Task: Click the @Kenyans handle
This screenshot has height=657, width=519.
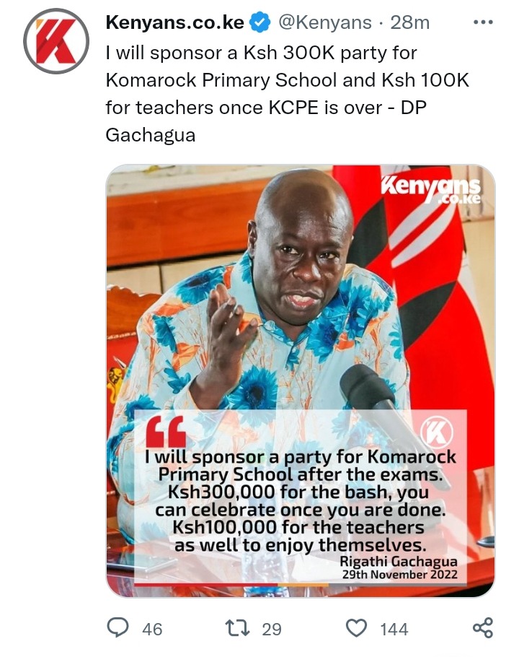Action: pos(324,22)
